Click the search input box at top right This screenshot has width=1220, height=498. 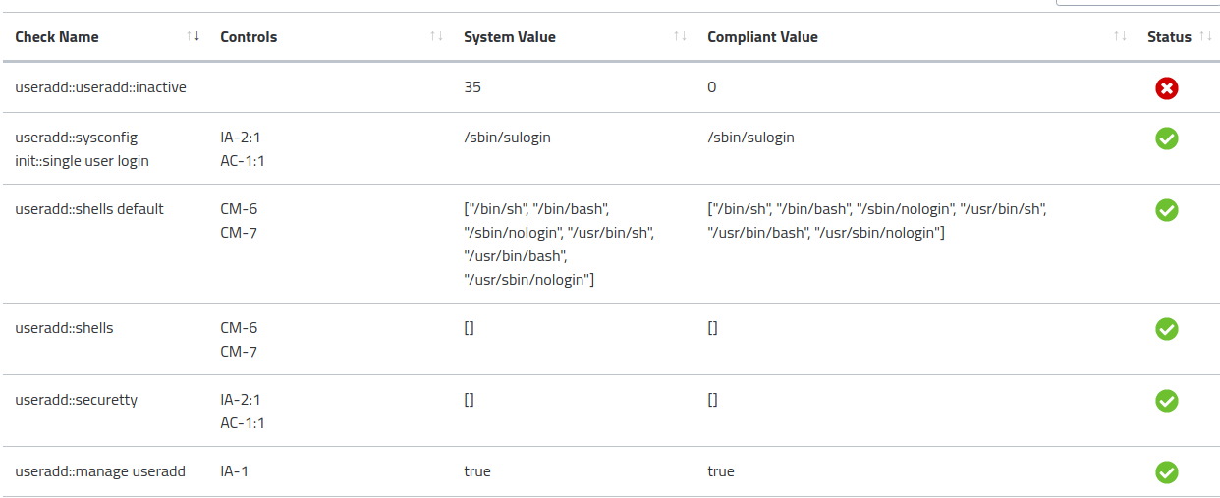(1137, 3)
